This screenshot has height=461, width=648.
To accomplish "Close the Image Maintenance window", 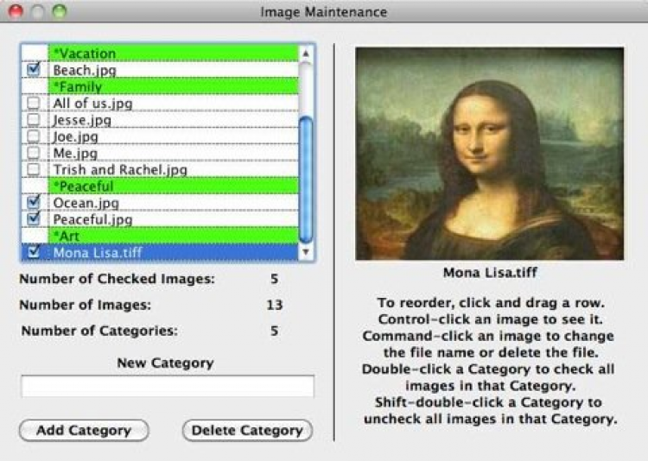I will (x=16, y=11).
